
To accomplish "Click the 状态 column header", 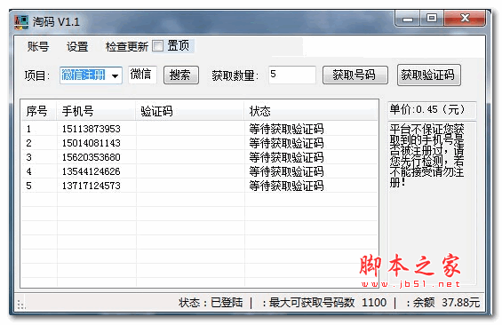I will click(311, 111).
